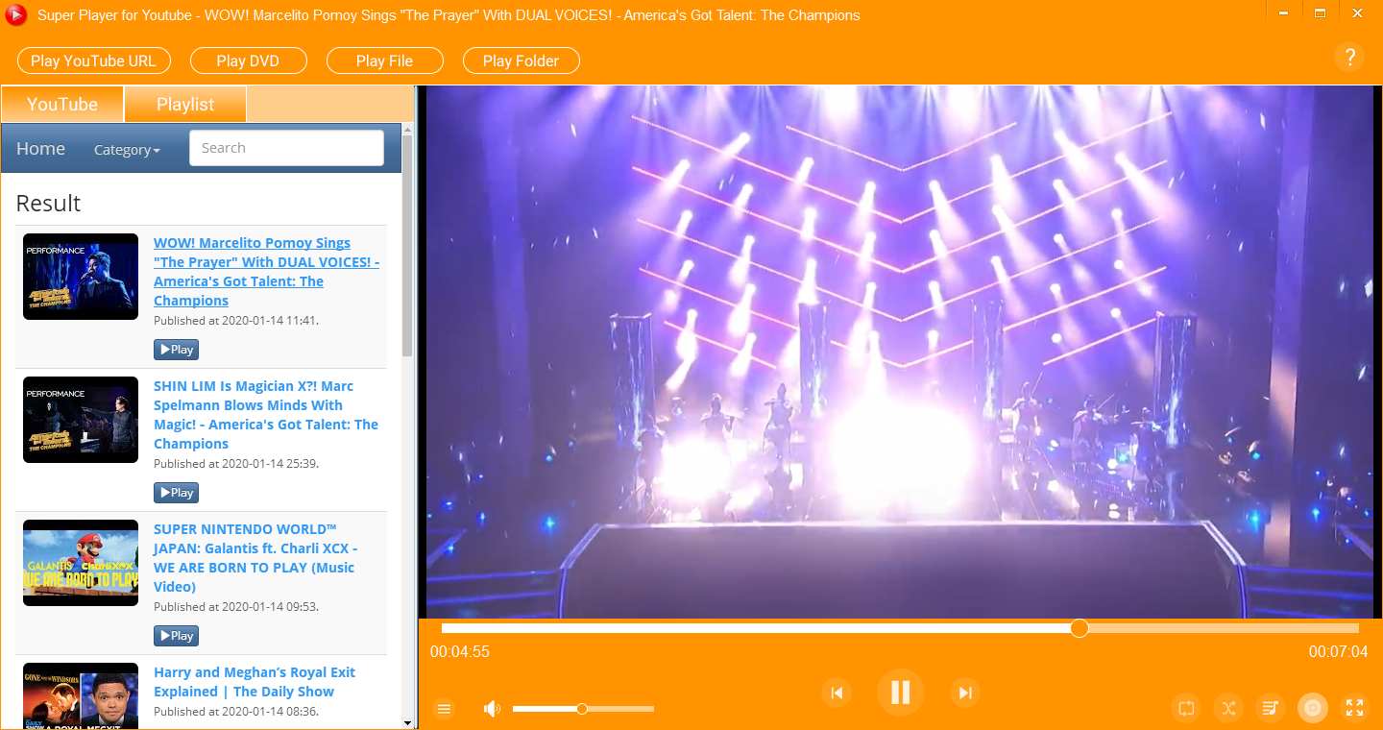Click Play YouTube URL button
This screenshot has height=730, width=1383.
tap(93, 61)
